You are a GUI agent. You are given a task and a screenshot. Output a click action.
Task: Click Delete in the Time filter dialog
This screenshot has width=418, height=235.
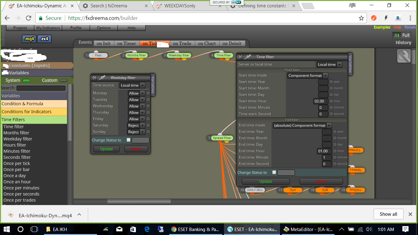pyautogui.click(x=321, y=181)
